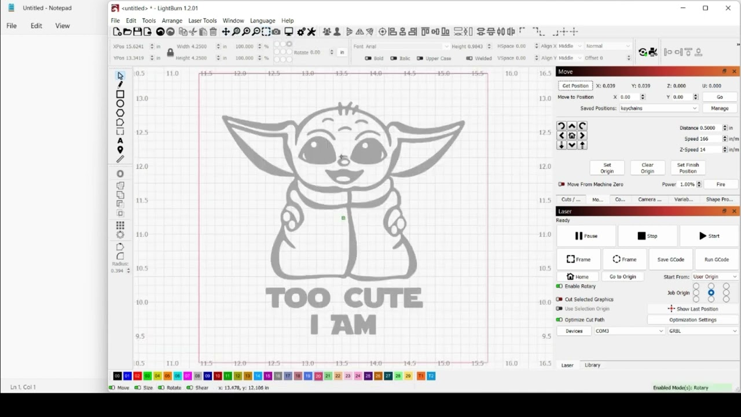741x417 pixels.
Task: Open the Start From User Origin dropdown
Action: [714, 277]
